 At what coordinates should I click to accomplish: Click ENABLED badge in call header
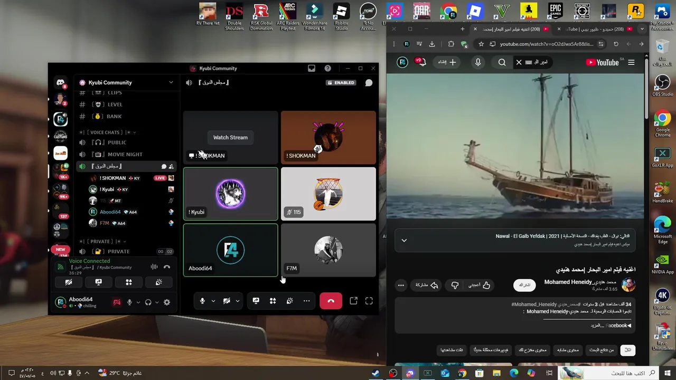pyautogui.click(x=341, y=83)
